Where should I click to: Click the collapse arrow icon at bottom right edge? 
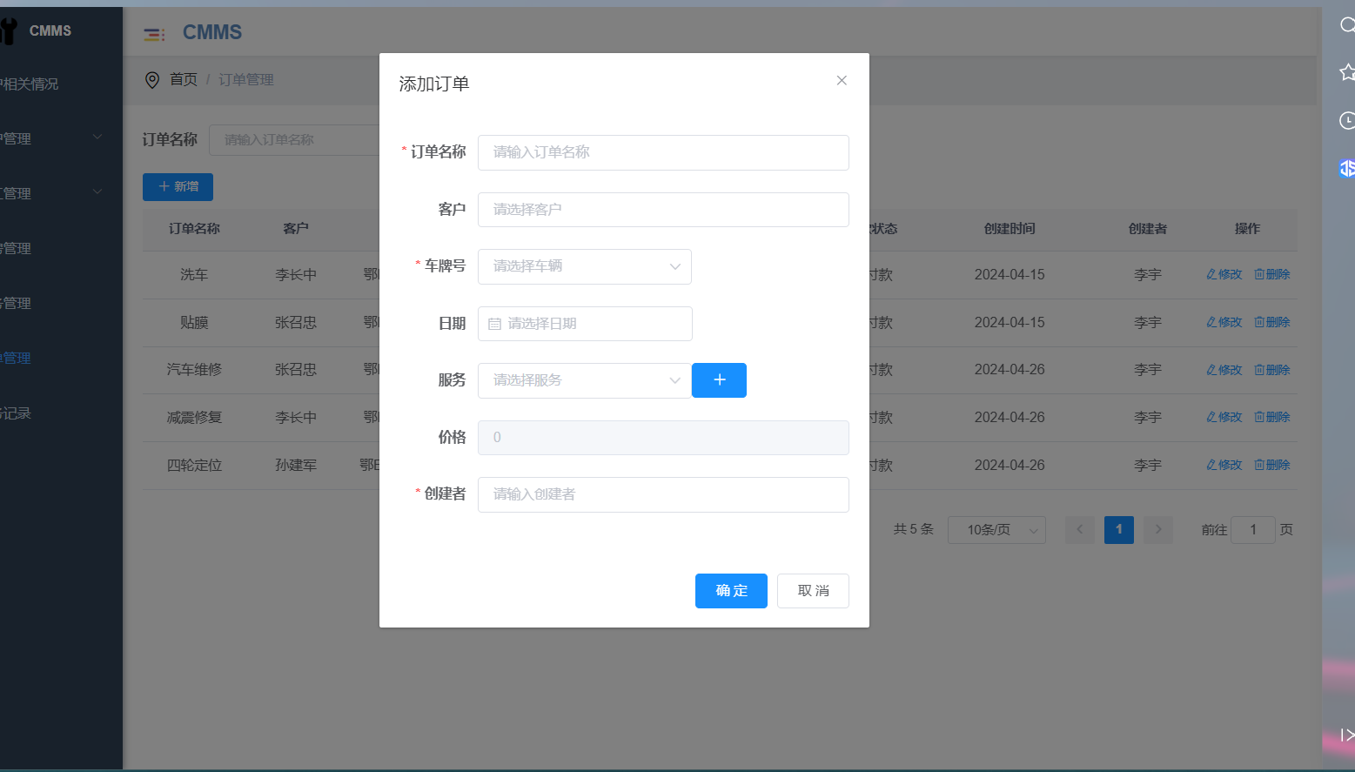point(1347,735)
